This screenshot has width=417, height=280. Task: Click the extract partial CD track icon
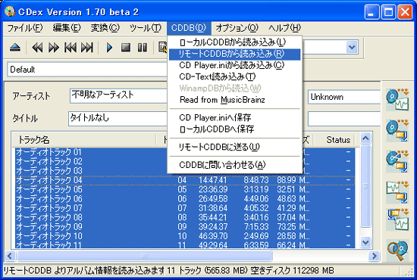coord(397,161)
